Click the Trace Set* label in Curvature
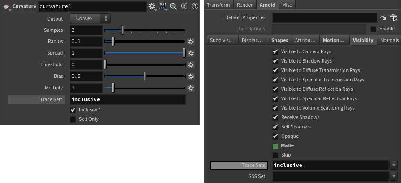The image size is (401, 183). click(37, 99)
